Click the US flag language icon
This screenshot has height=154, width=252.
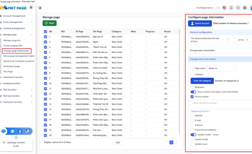point(224,8)
